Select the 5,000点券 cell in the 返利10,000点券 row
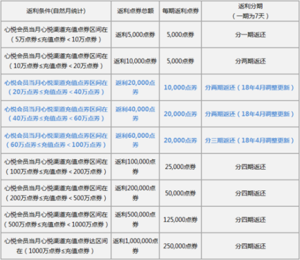Screen dimensions: 300x260 (x=181, y=61)
